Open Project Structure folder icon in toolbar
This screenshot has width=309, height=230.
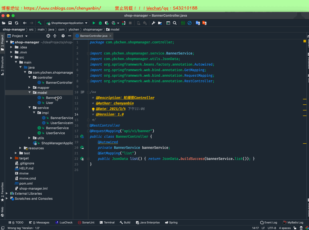click(160, 23)
